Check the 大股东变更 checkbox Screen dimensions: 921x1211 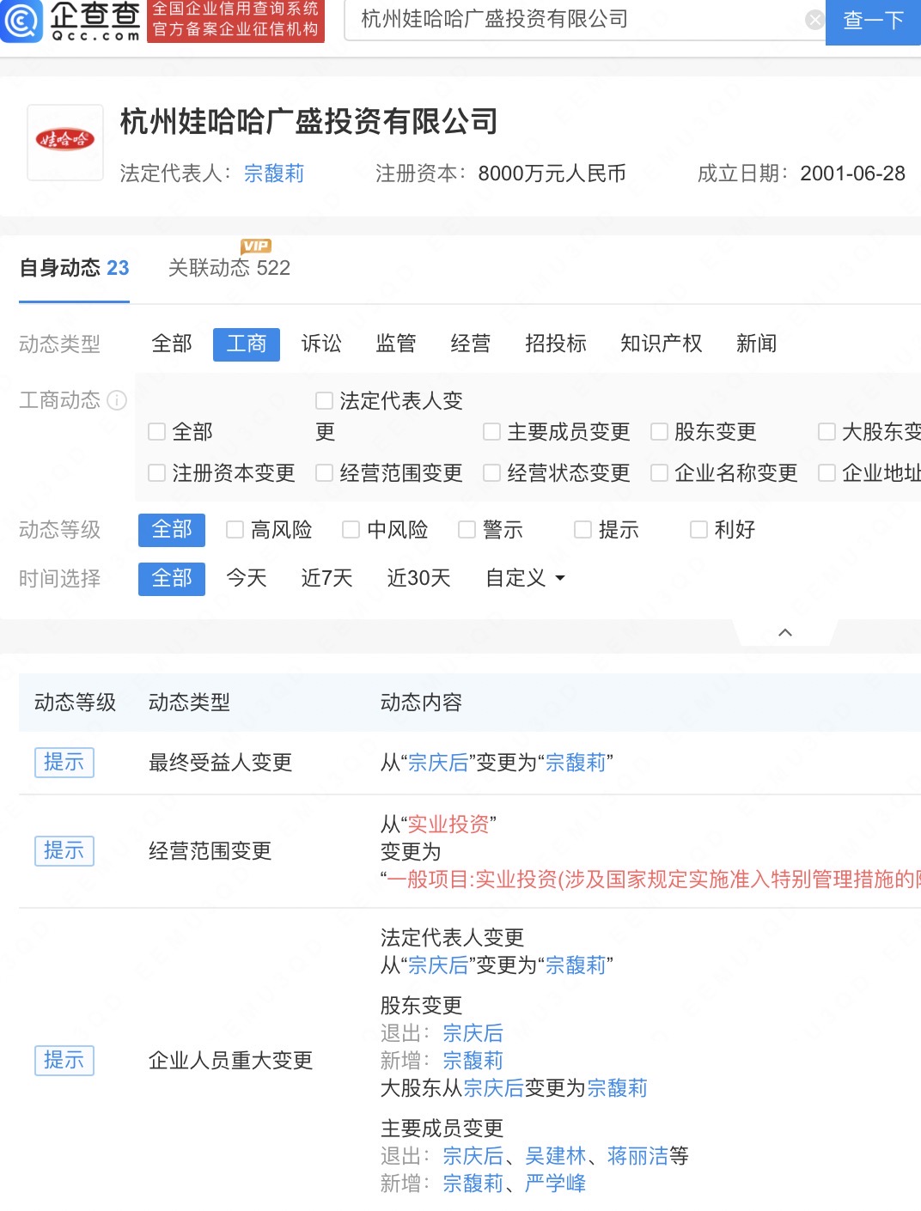pos(826,431)
